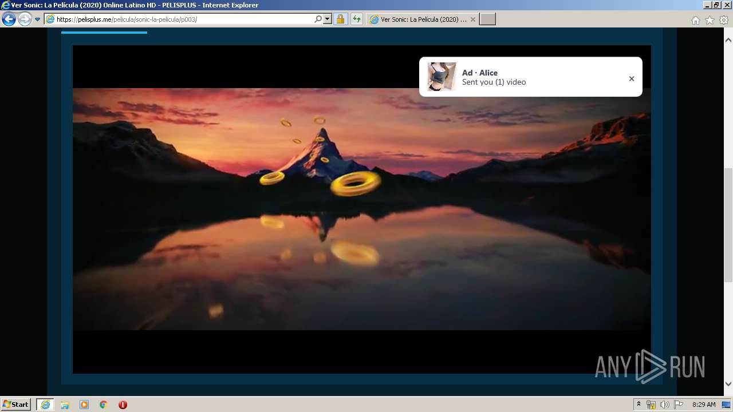Image resolution: width=733 pixels, height=412 pixels.
Task: Switch to Internet Explorer taskbar button
Action: (x=45, y=405)
